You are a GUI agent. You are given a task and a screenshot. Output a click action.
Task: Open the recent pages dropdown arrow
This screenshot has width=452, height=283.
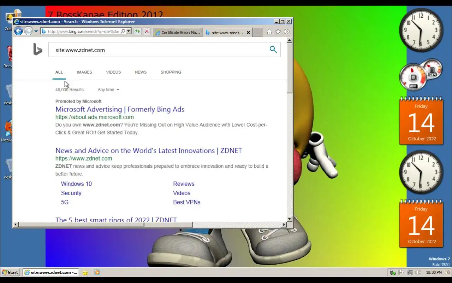click(x=36, y=31)
